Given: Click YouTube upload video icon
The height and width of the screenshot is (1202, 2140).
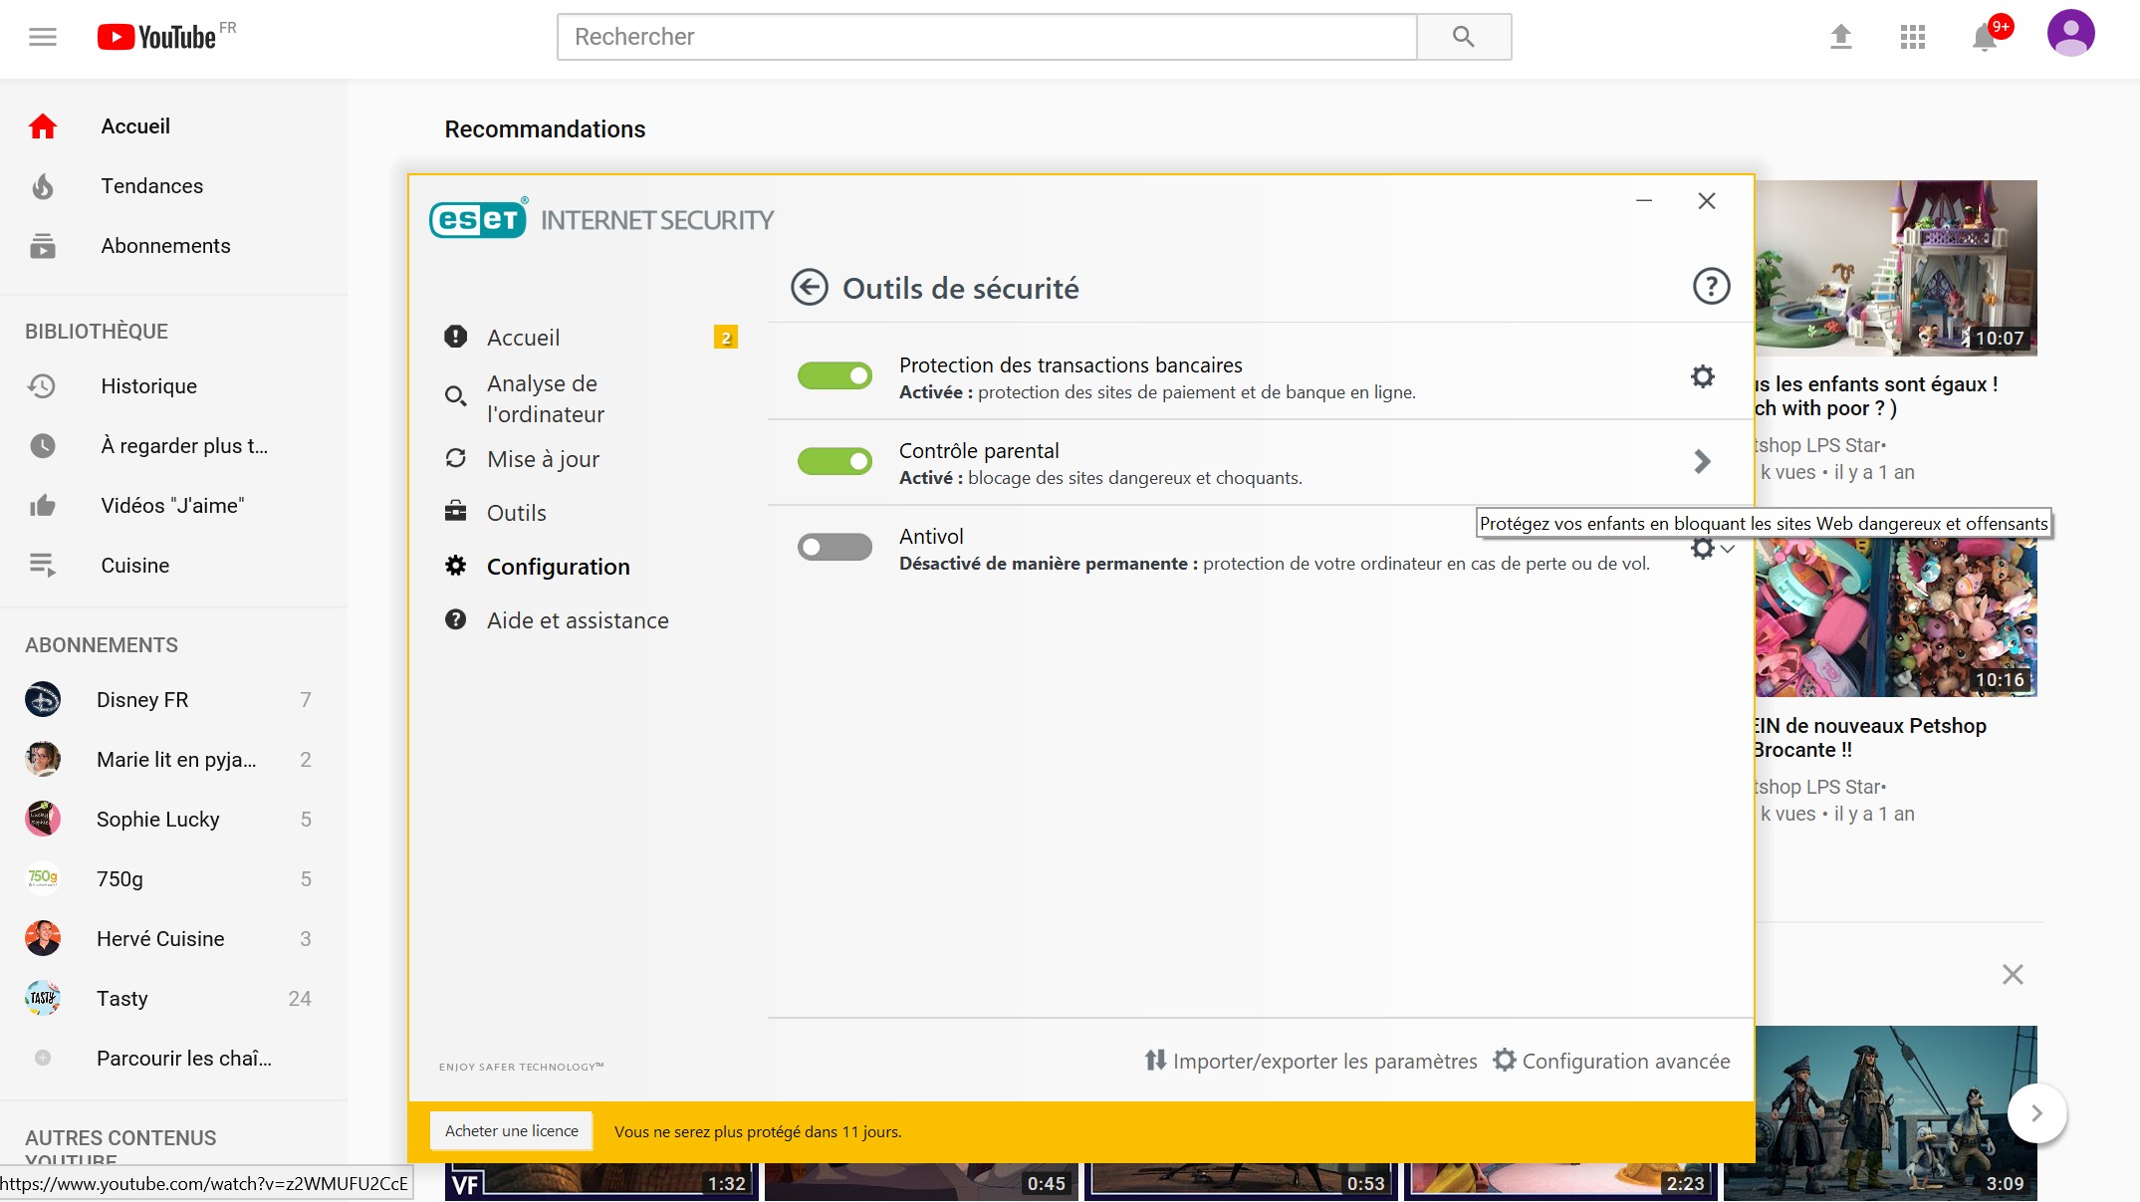Looking at the screenshot, I should pos(1840,37).
